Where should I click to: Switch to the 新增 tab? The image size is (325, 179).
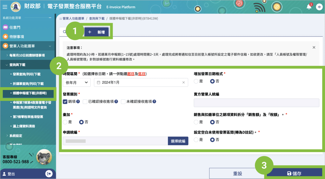[96, 32]
